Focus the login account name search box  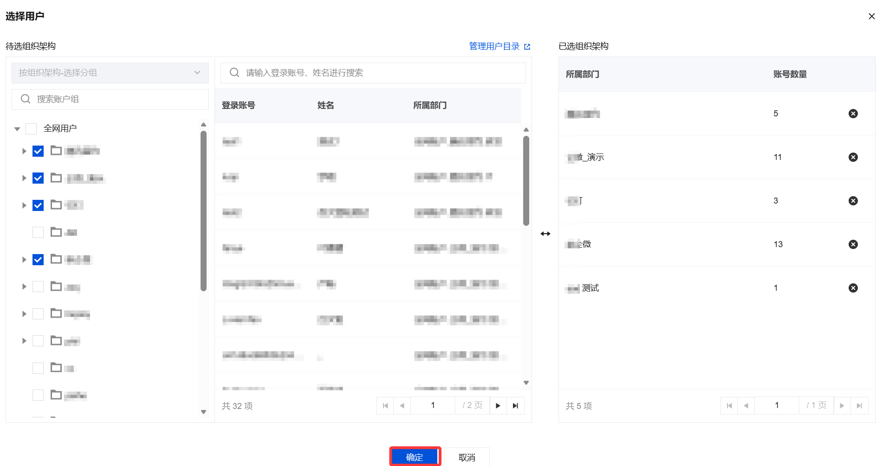click(373, 73)
